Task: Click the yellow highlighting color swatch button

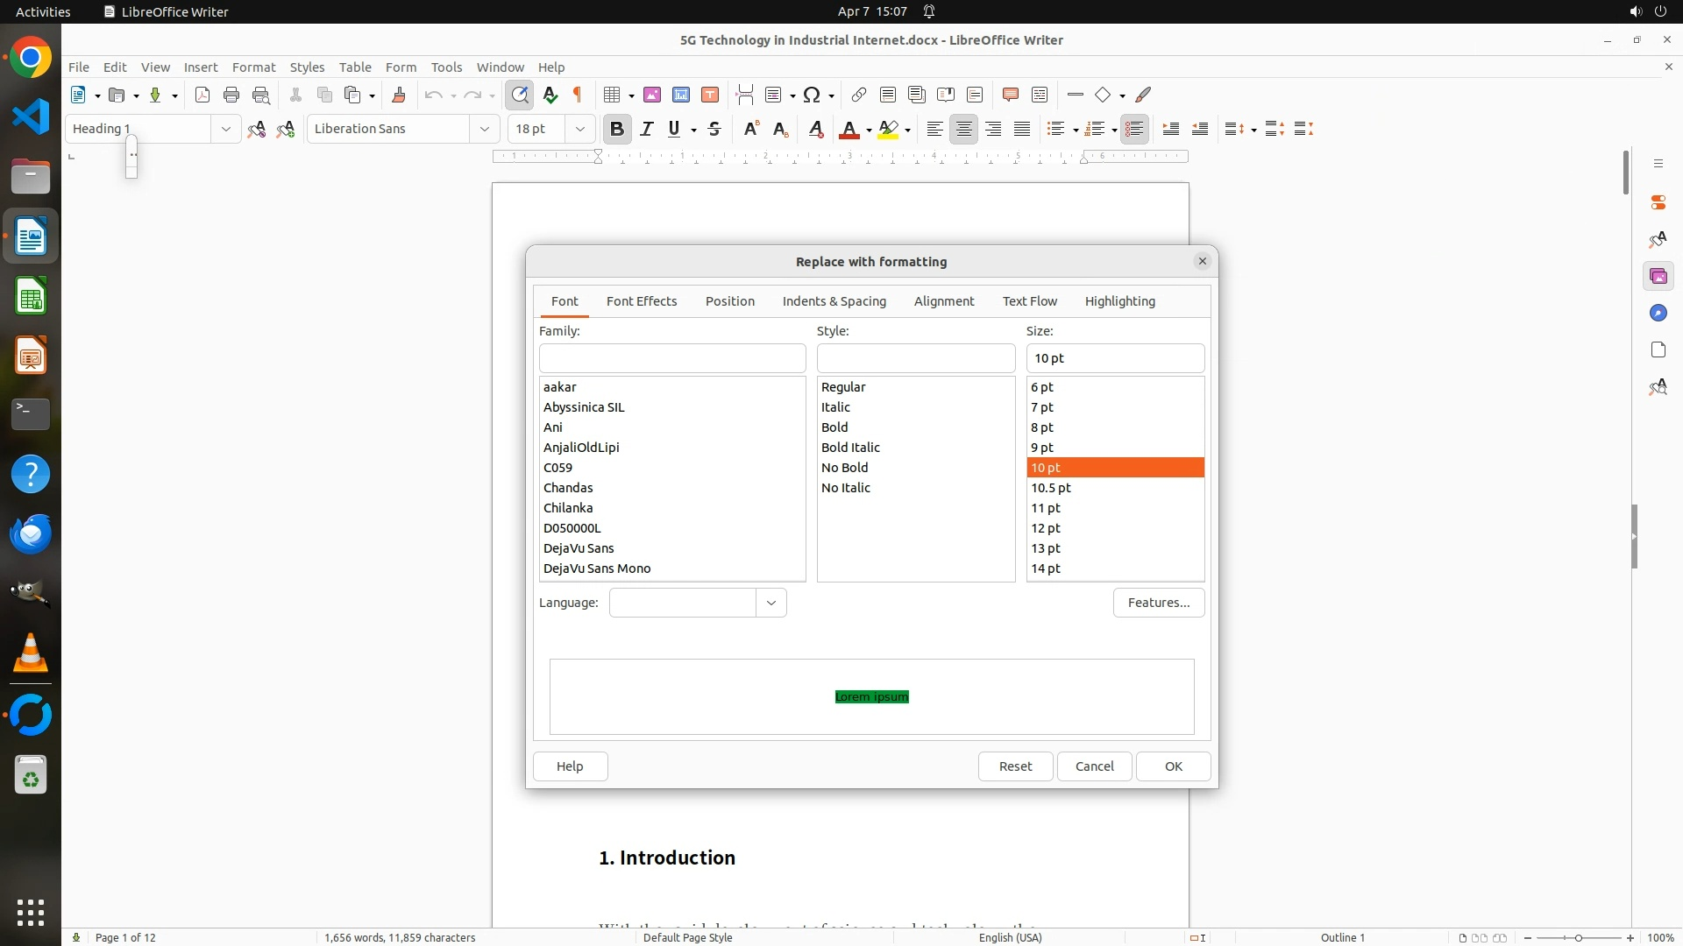Action: pyautogui.click(x=888, y=129)
